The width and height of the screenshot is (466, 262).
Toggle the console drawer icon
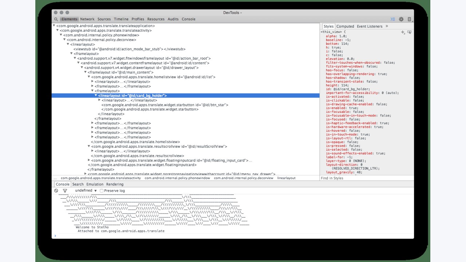point(393,19)
